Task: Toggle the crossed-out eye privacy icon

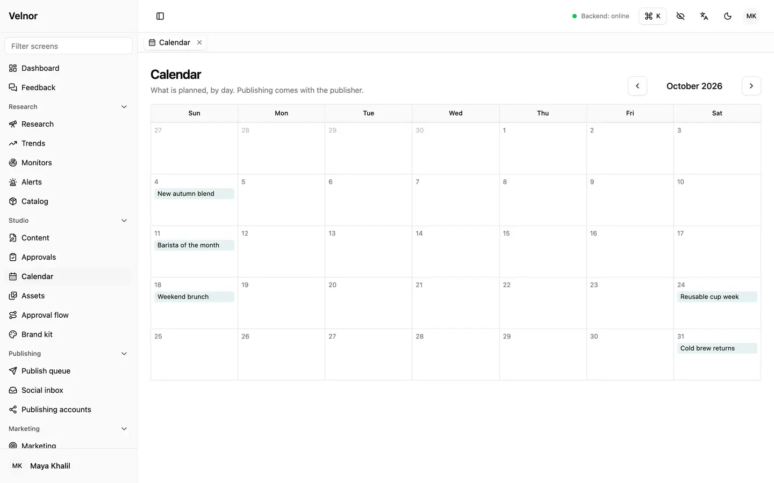Action: click(680, 16)
